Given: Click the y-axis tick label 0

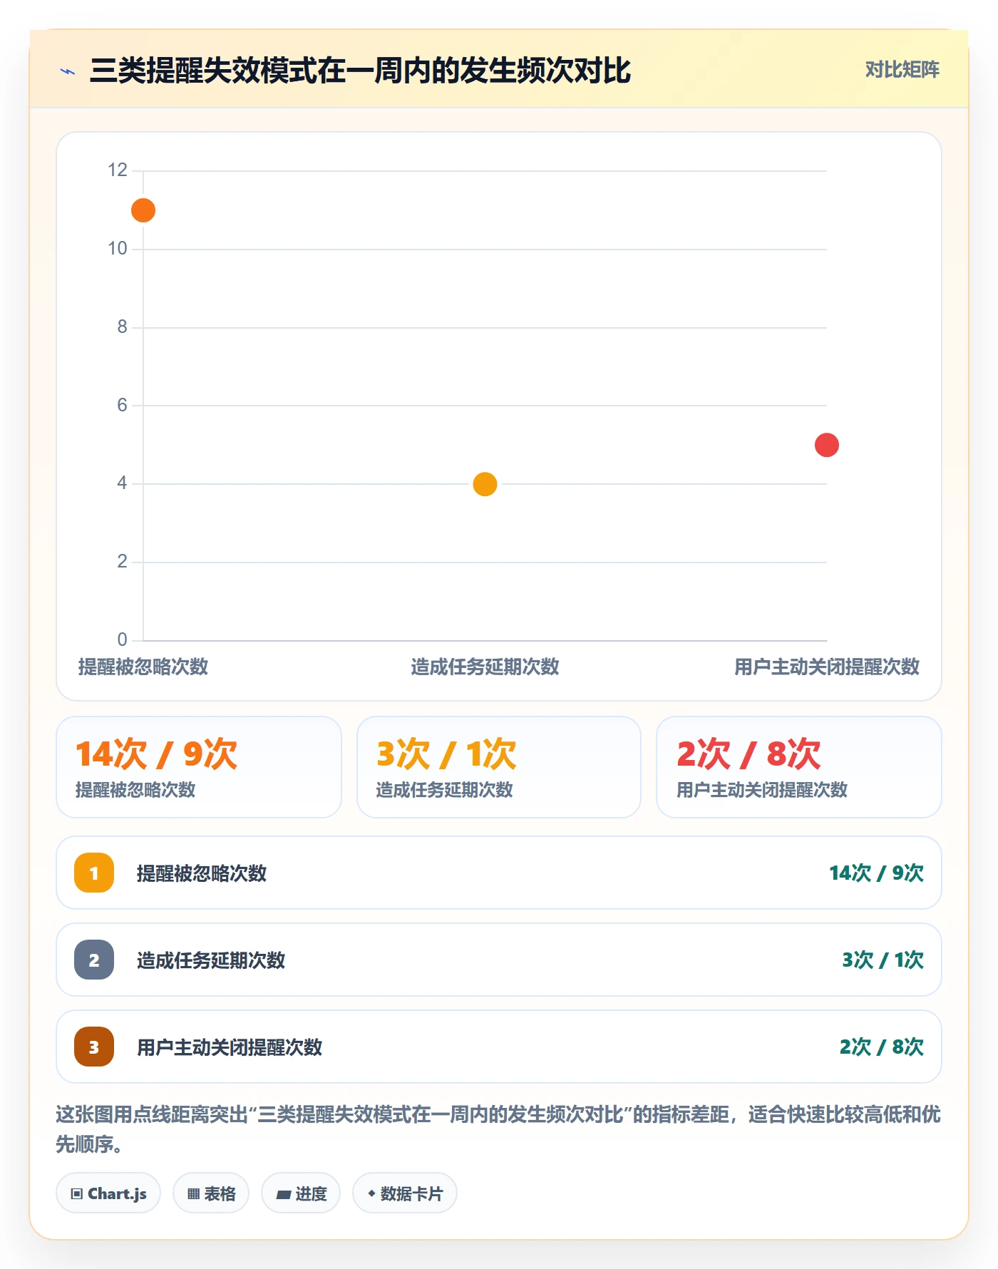Looking at the screenshot, I should point(123,639).
